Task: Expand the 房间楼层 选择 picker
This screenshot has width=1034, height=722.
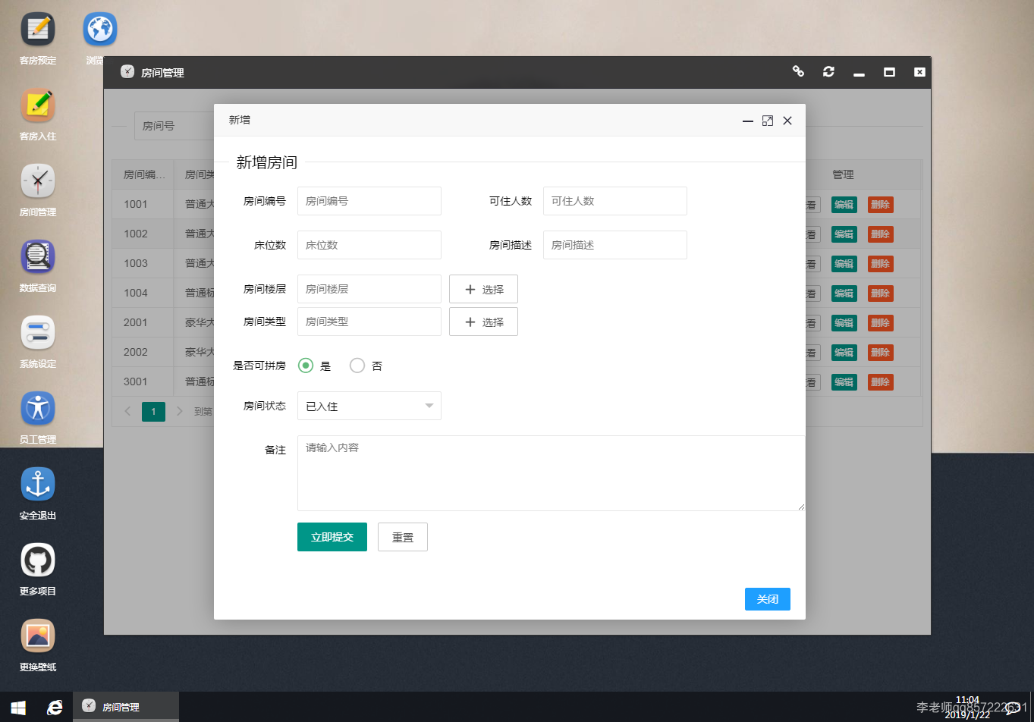Action: 483,289
